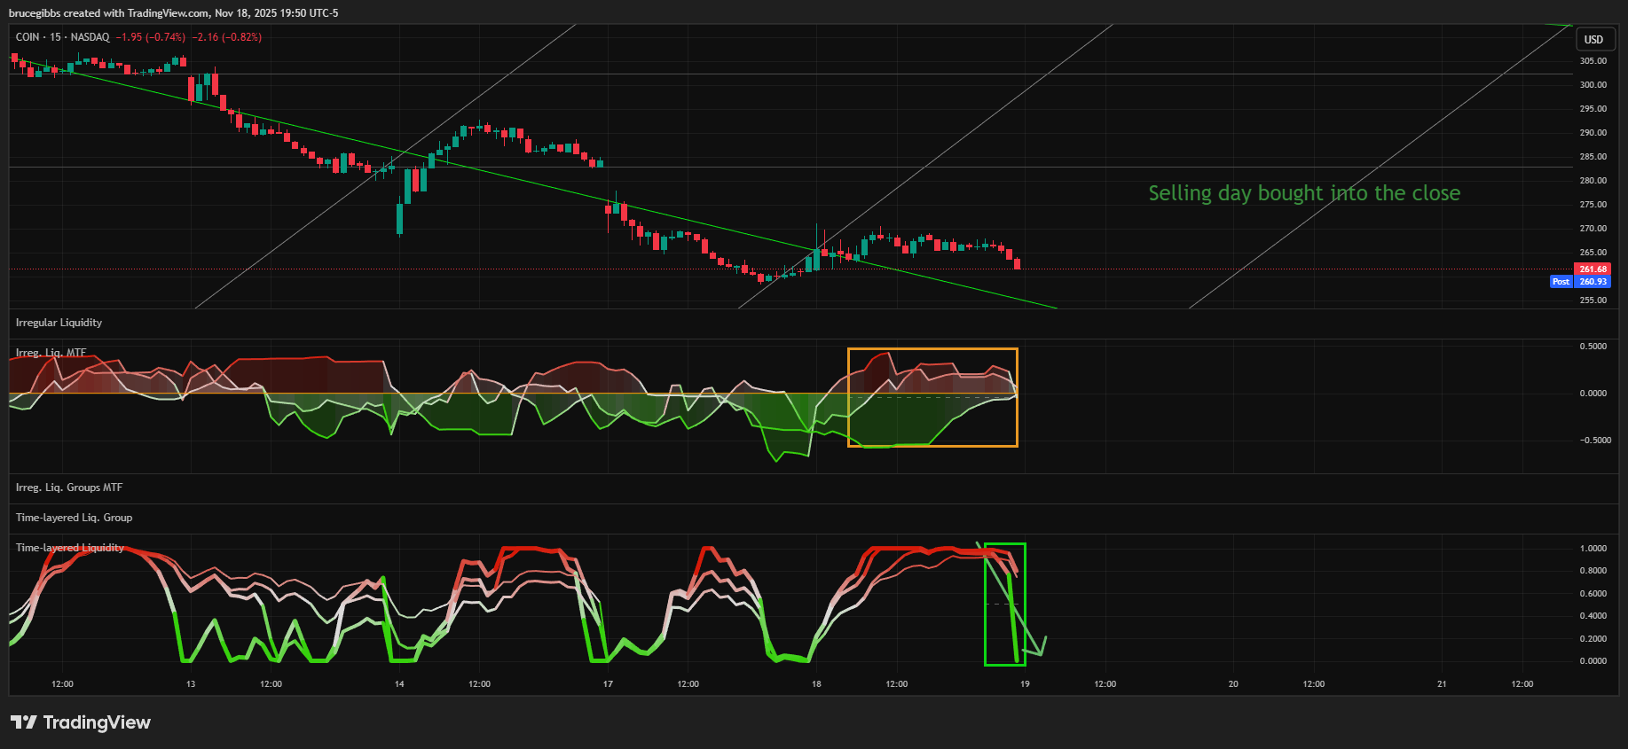Click the 300.00 level on price scale
The height and width of the screenshot is (749, 1628).
click(x=1593, y=85)
